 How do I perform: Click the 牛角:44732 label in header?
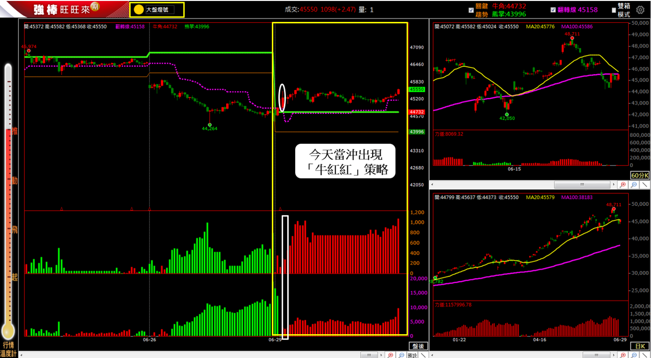509,5
